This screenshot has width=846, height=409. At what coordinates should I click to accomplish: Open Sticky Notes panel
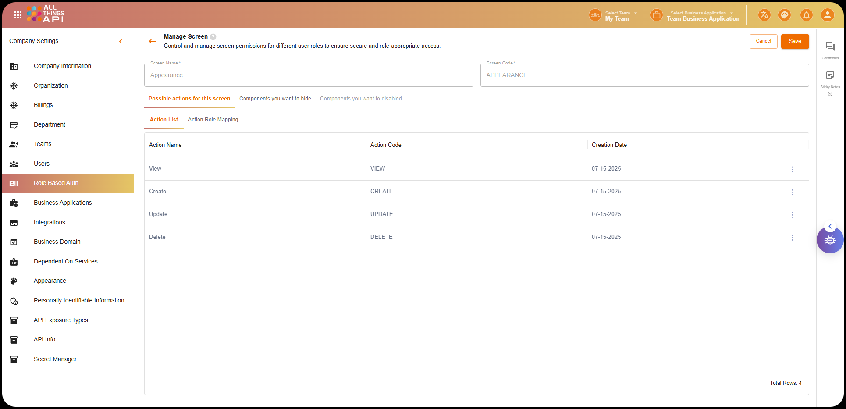click(x=830, y=76)
